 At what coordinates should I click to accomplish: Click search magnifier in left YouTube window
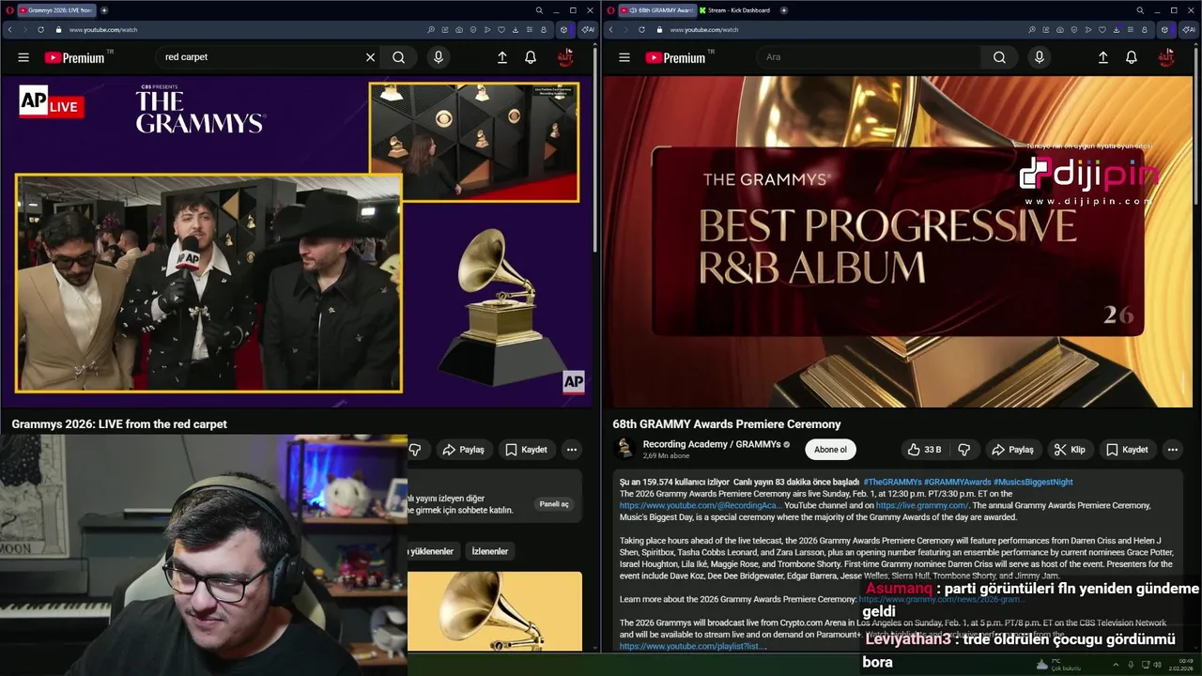(399, 57)
